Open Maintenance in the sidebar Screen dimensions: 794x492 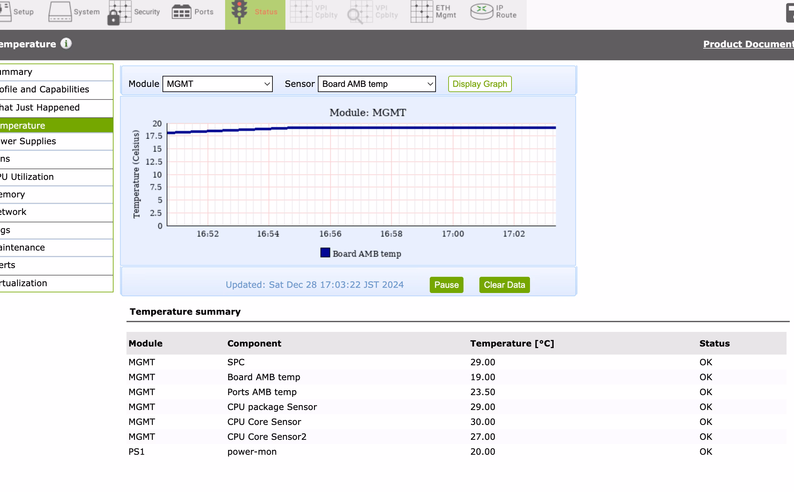[56, 248]
